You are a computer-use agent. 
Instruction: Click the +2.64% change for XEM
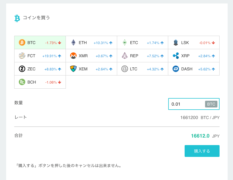(102, 69)
